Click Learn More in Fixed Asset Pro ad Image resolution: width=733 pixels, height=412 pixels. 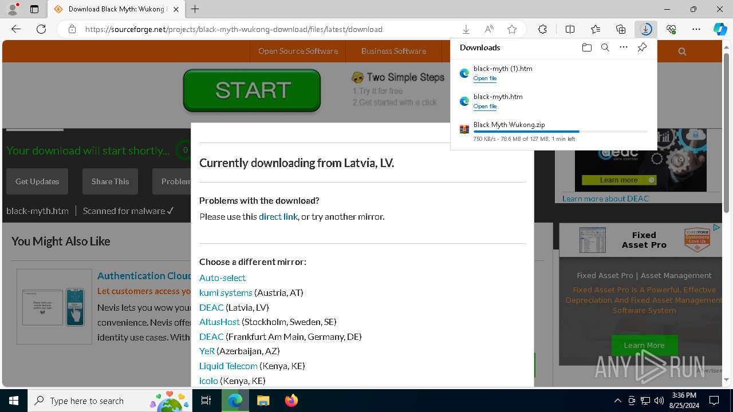[x=644, y=345]
